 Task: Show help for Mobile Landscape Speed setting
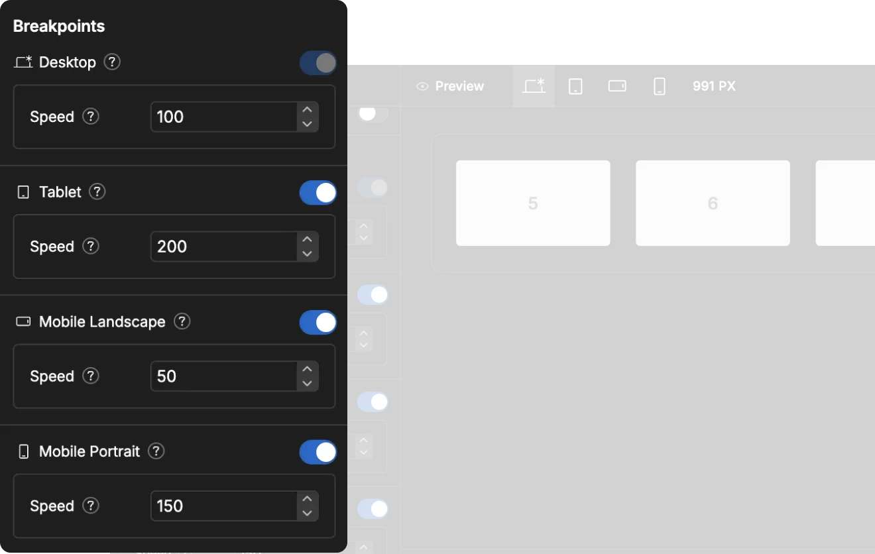tap(91, 376)
